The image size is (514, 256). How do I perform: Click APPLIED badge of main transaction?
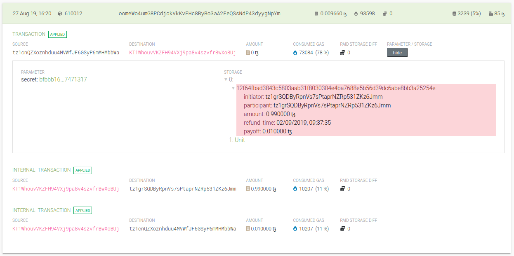(x=57, y=35)
